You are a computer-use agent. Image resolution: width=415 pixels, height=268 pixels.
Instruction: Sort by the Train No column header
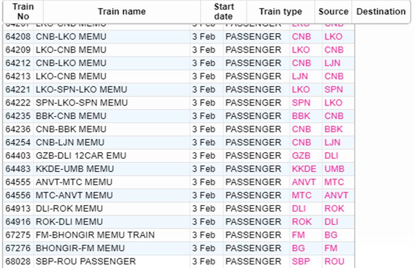click(x=23, y=12)
